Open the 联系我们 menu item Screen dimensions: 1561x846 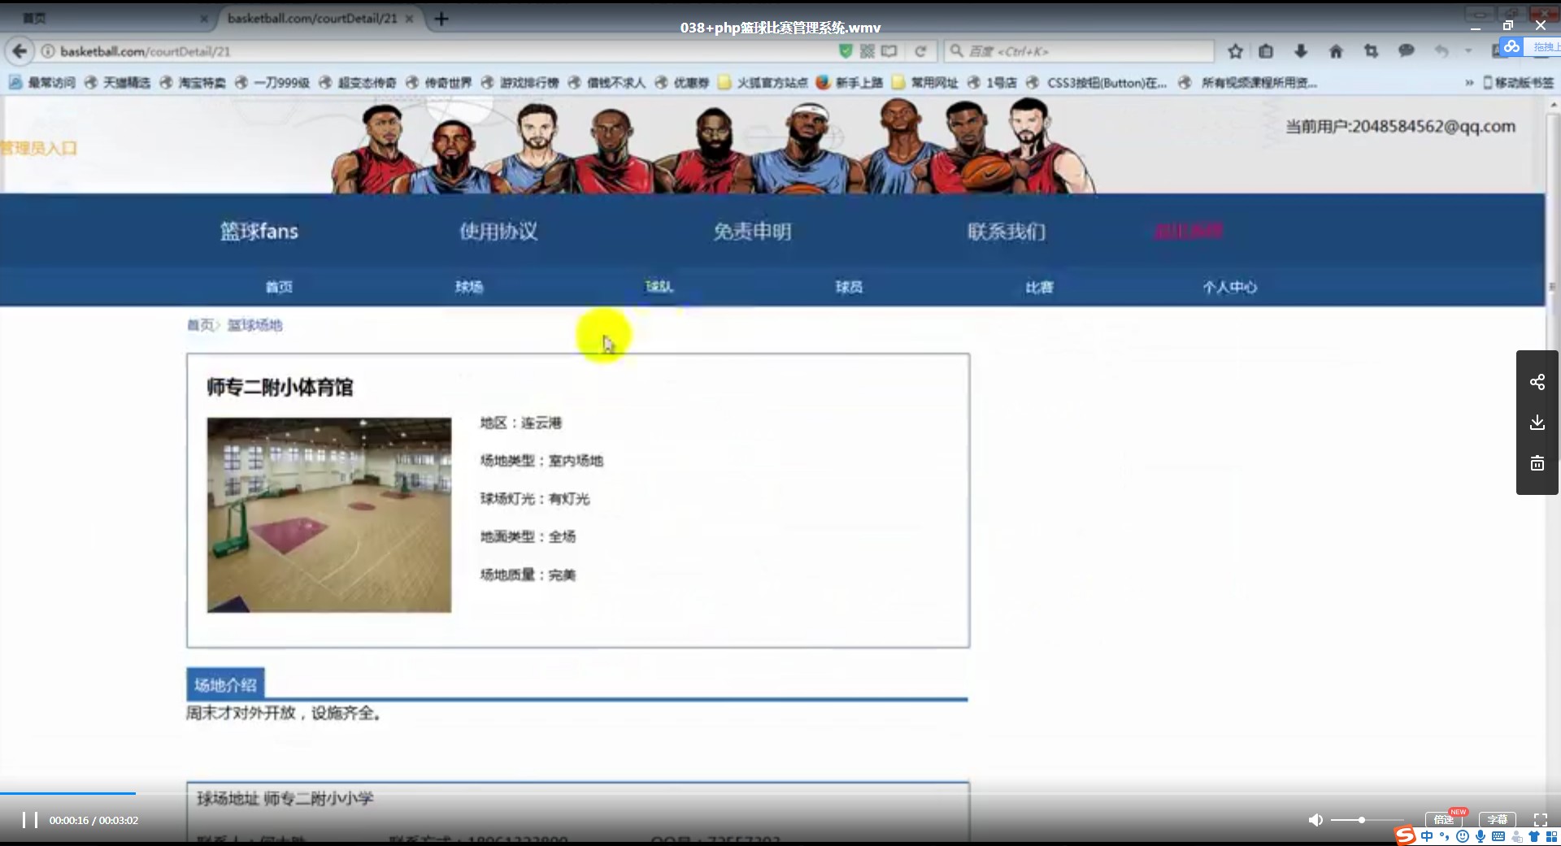(x=1007, y=232)
